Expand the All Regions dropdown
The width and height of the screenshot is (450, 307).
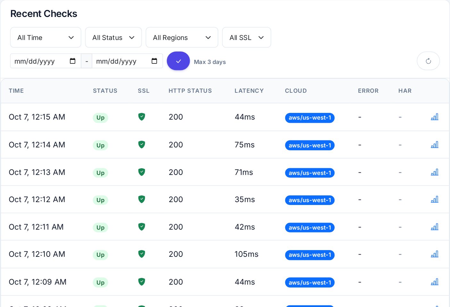182,37
